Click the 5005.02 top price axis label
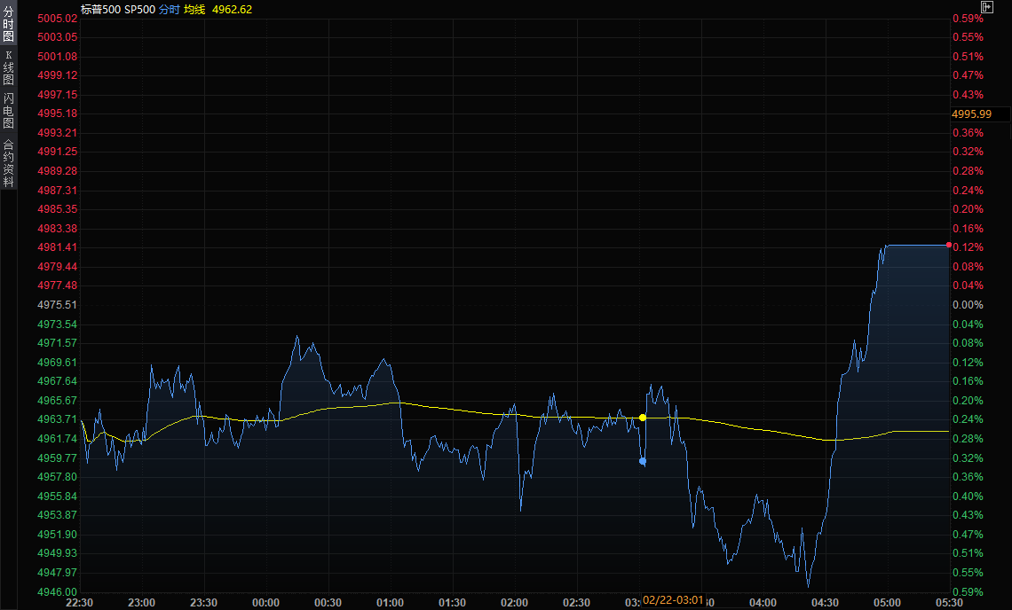The image size is (1012, 610). 58,19
